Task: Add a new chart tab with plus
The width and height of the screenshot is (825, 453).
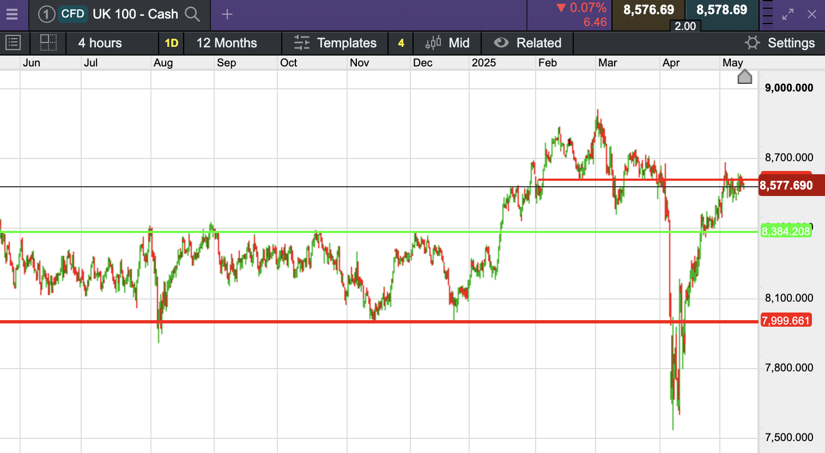Action: point(227,14)
